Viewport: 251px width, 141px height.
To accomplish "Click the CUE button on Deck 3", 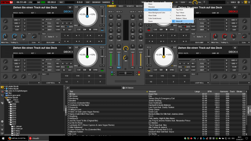I will click(x=79, y=70).
